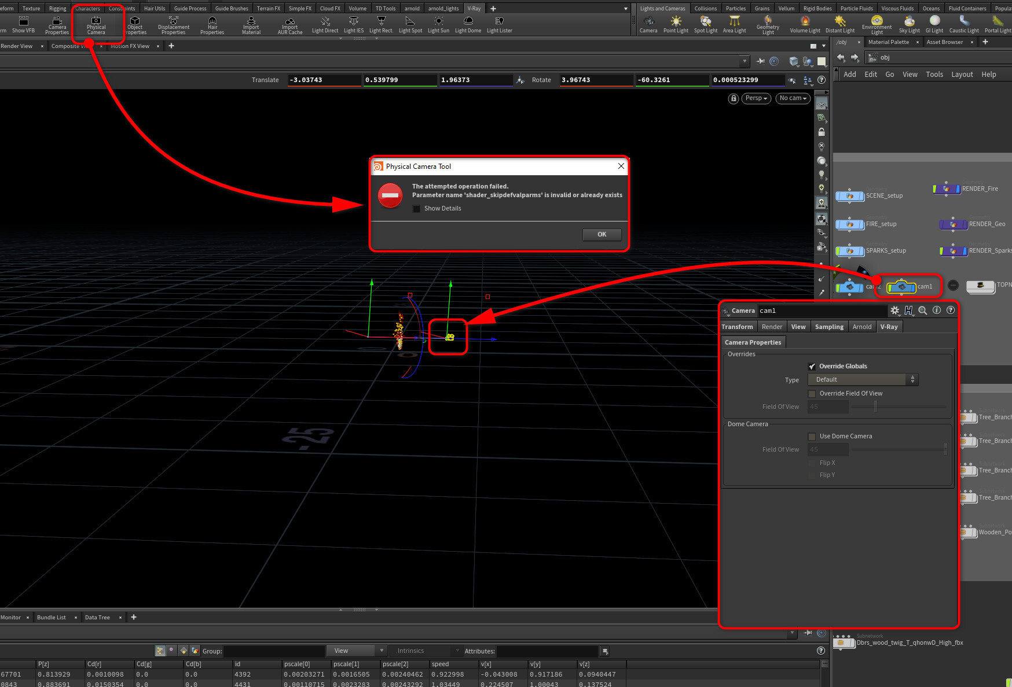This screenshot has width=1012, height=687.
Task: Select the cam1 camera node
Action: [901, 286]
